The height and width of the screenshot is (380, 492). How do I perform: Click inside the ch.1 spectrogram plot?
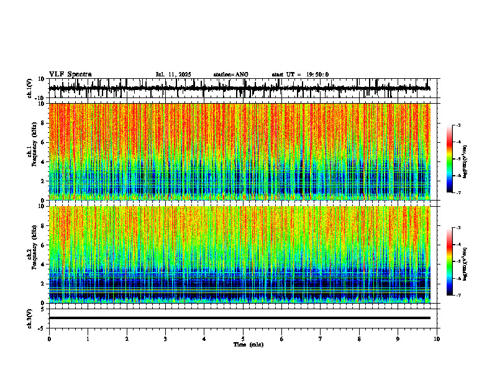point(240,152)
